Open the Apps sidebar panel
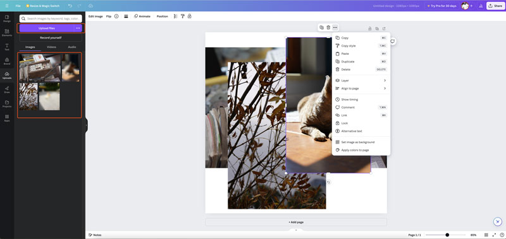The height and width of the screenshot is (239, 506). pos(7,118)
